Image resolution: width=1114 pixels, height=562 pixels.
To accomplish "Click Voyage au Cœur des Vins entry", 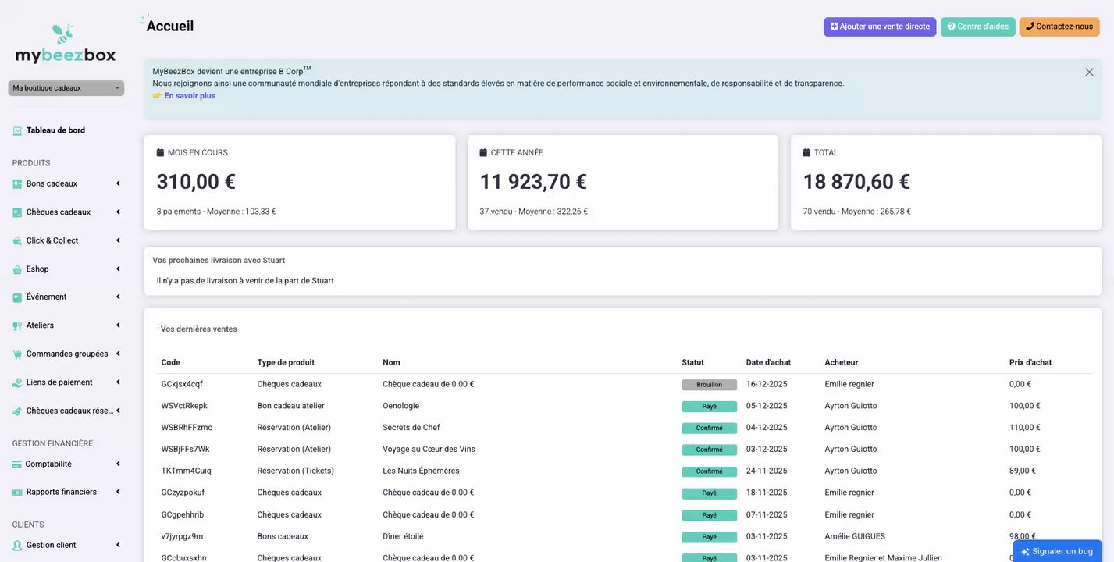I will click(429, 449).
